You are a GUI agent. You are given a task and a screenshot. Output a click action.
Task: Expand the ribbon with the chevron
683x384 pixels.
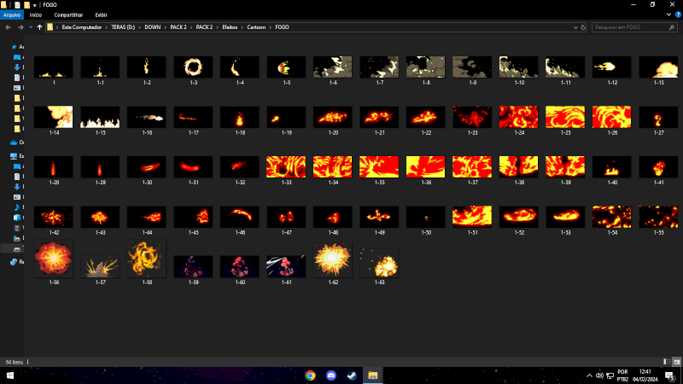(x=668, y=15)
